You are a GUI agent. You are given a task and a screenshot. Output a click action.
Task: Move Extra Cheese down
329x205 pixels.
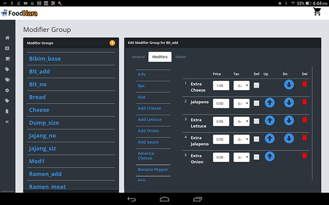point(289,85)
